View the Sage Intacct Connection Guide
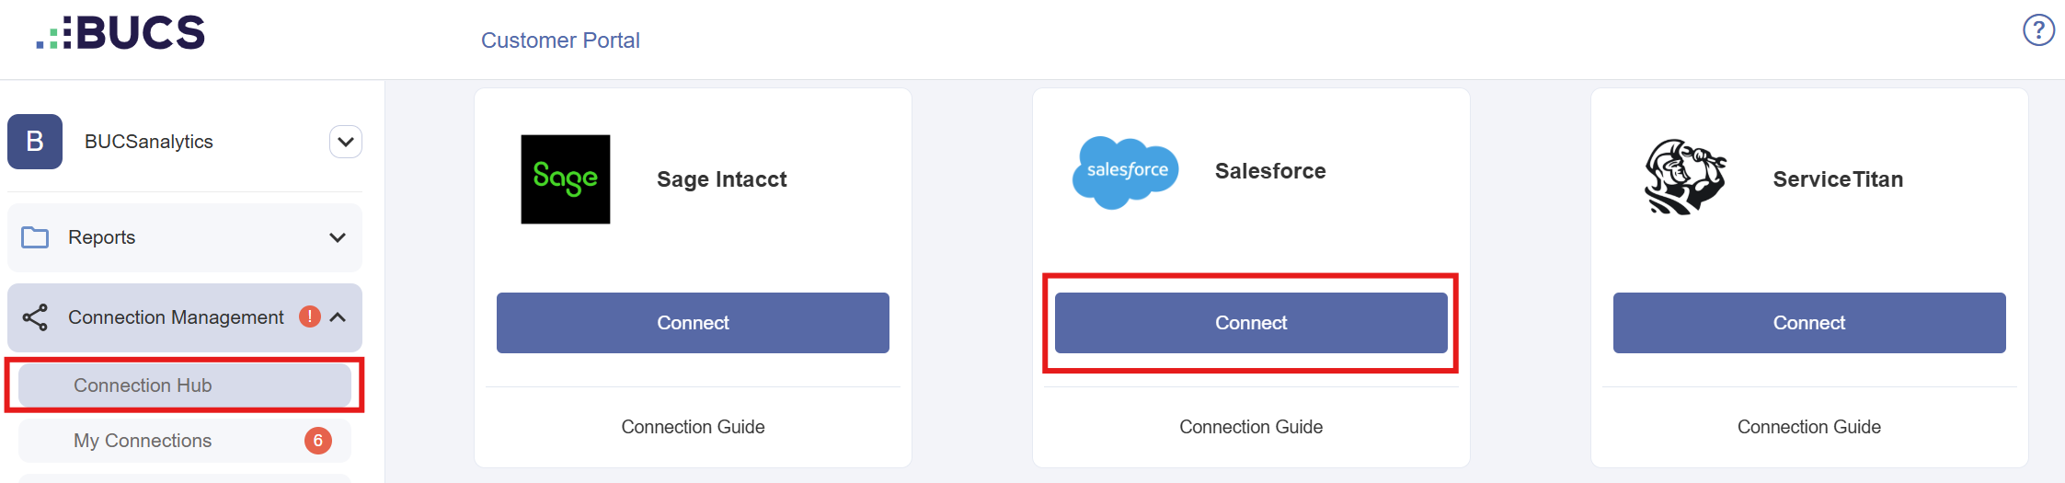The image size is (2065, 483). tap(693, 427)
